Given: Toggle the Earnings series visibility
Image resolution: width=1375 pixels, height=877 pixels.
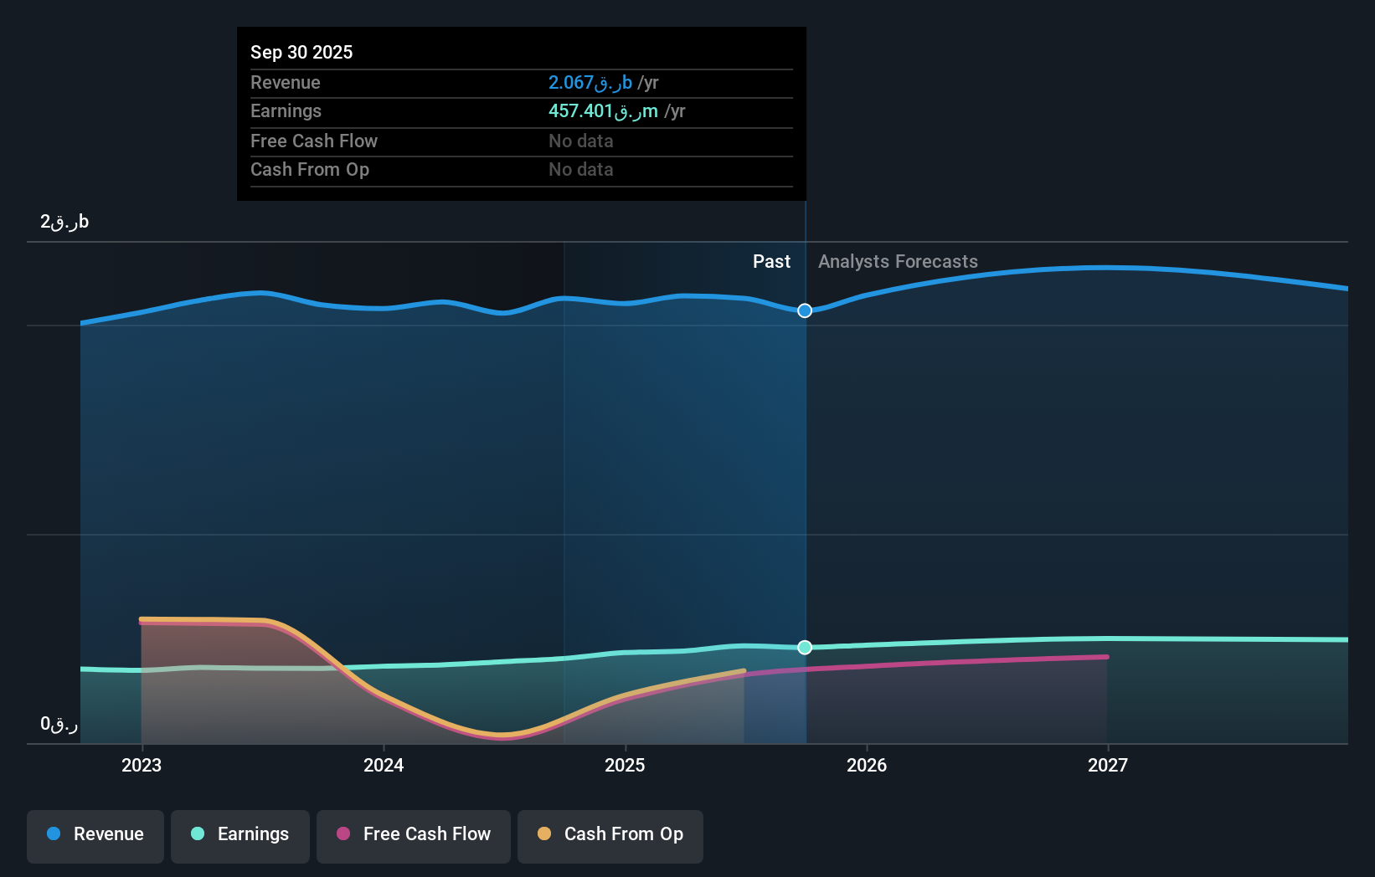Looking at the screenshot, I should click(239, 835).
